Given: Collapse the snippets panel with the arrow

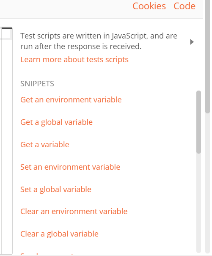Looking at the screenshot, I should point(192,42).
